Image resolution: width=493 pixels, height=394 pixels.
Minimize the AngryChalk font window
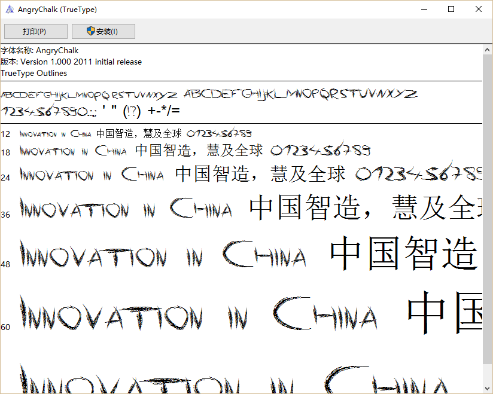pyautogui.click(x=424, y=10)
